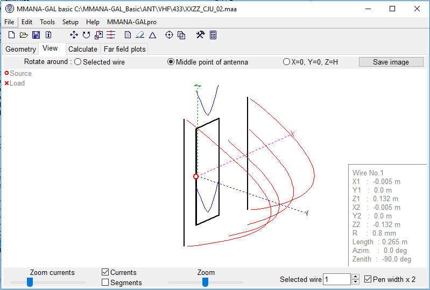Viewport: 430px width, 290px height.
Task: Click the hammer and wrench tools icon
Action: [x=200, y=35]
